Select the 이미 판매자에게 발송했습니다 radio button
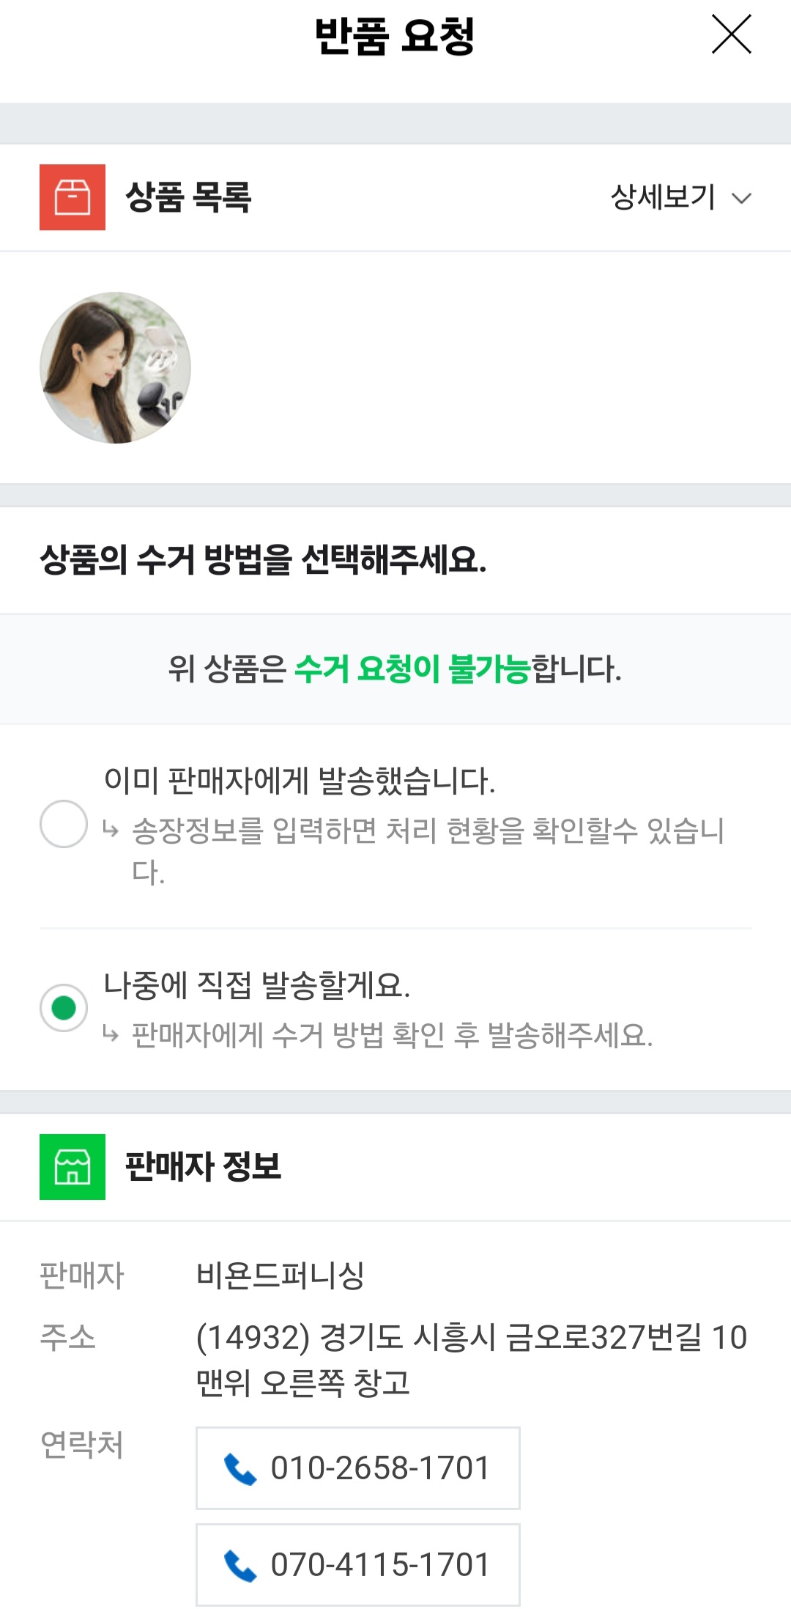The width and height of the screenshot is (791, 1609). [64, 824]
